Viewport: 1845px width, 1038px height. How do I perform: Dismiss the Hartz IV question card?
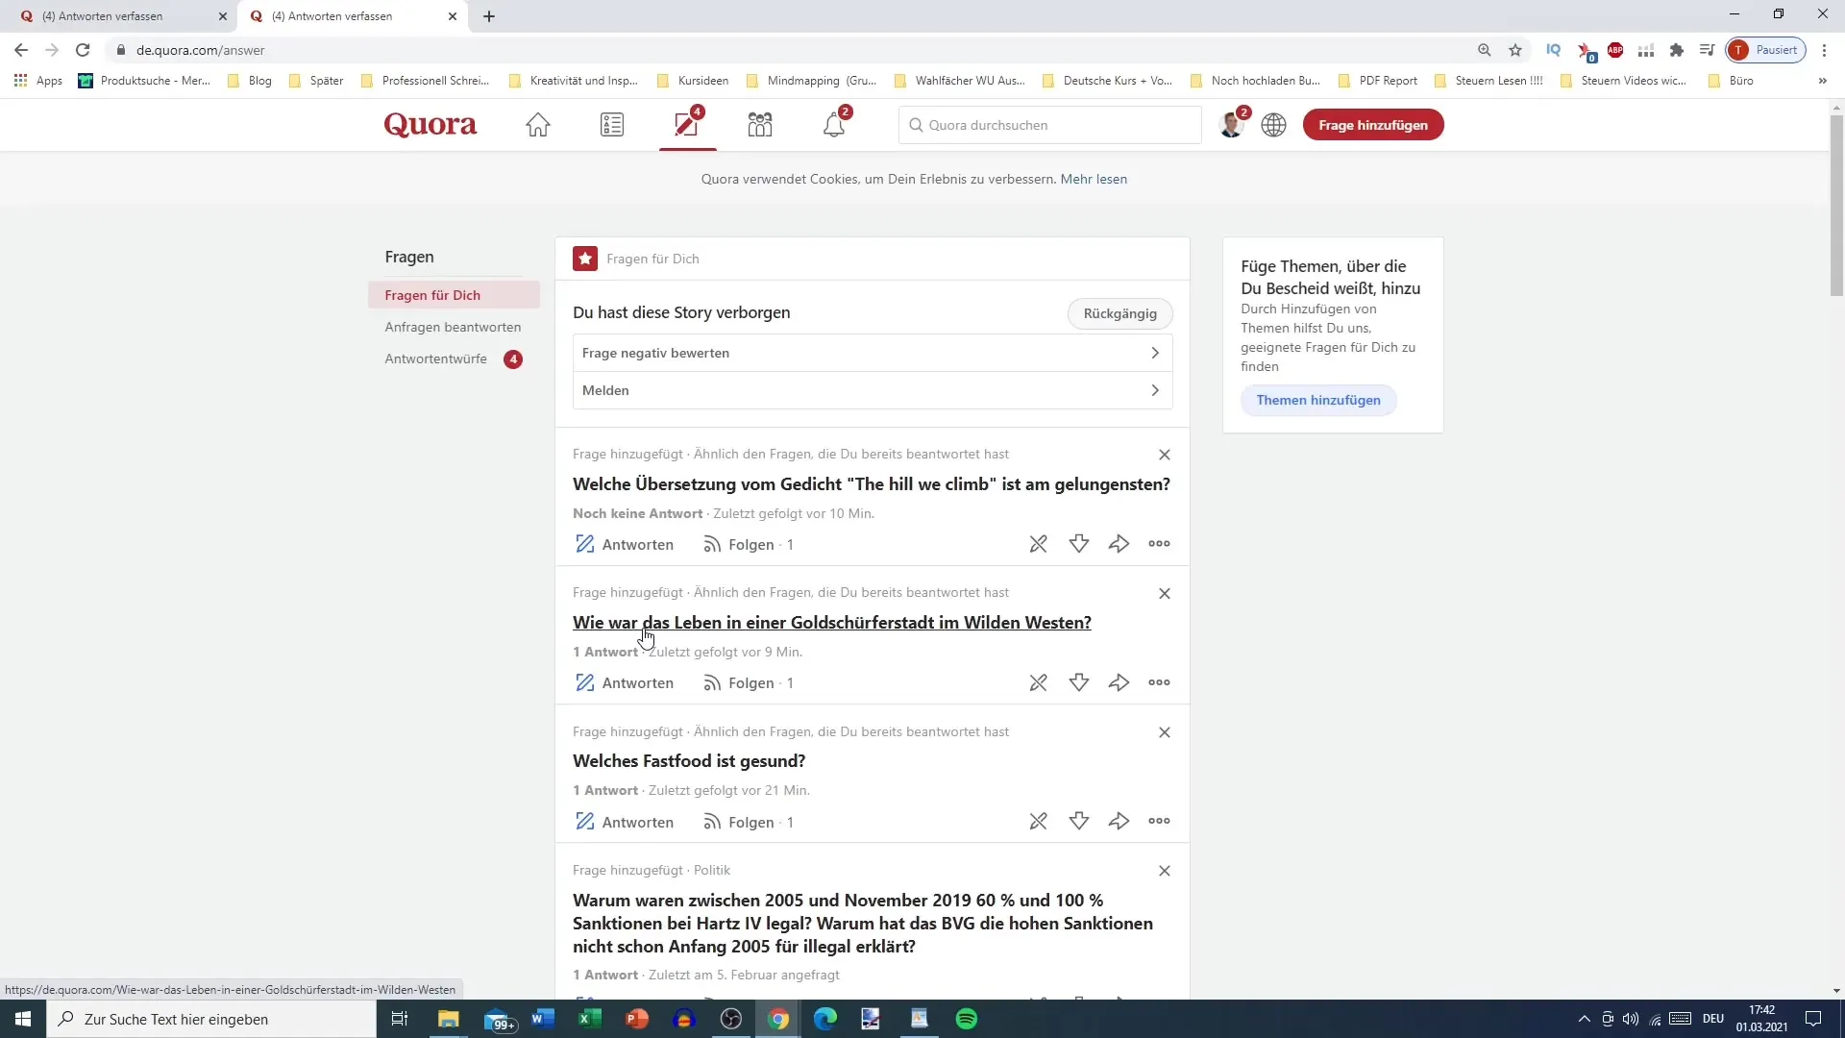tap(1165, 871)
